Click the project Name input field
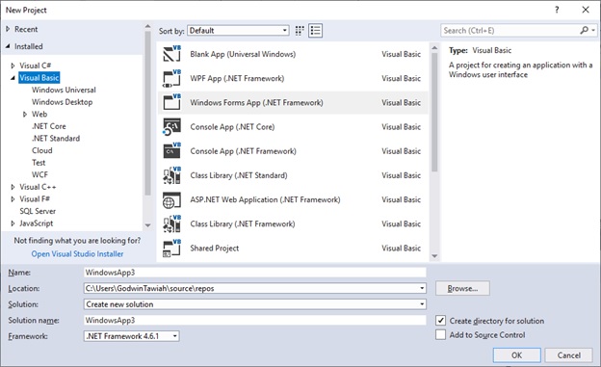Image resolution: width=601 pixels, height=367 pixels. point(255,273)
